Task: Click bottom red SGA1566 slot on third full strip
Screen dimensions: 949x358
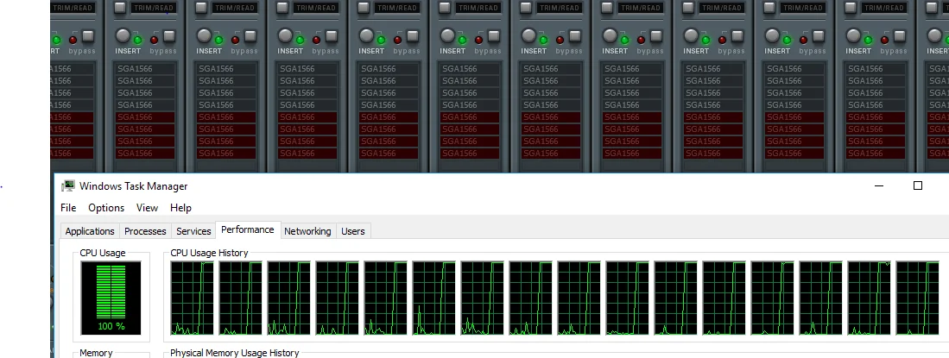Action: [x=307, y=153]
